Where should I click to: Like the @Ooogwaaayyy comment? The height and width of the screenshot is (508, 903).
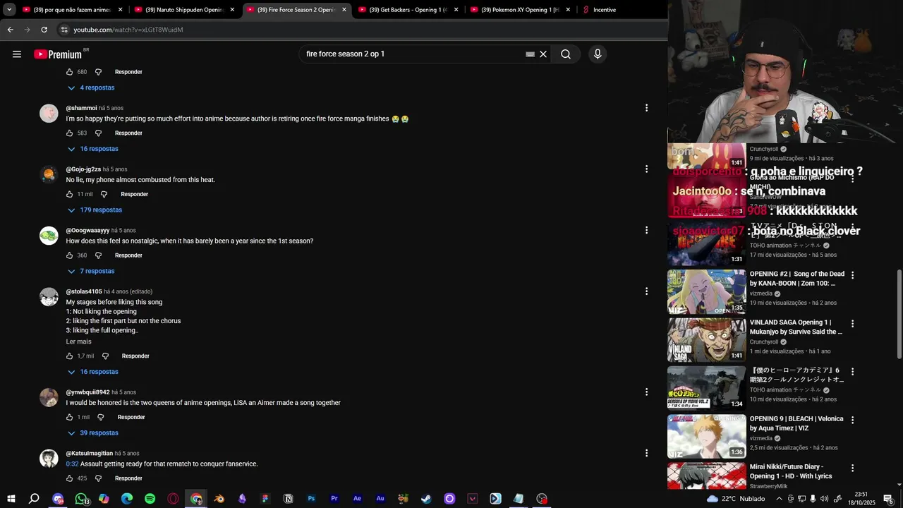click(x=70, y=255)
